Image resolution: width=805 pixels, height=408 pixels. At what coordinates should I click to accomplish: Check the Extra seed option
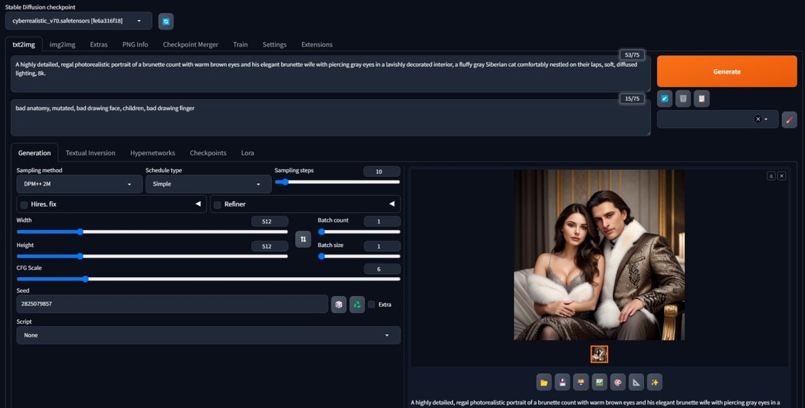371,303
